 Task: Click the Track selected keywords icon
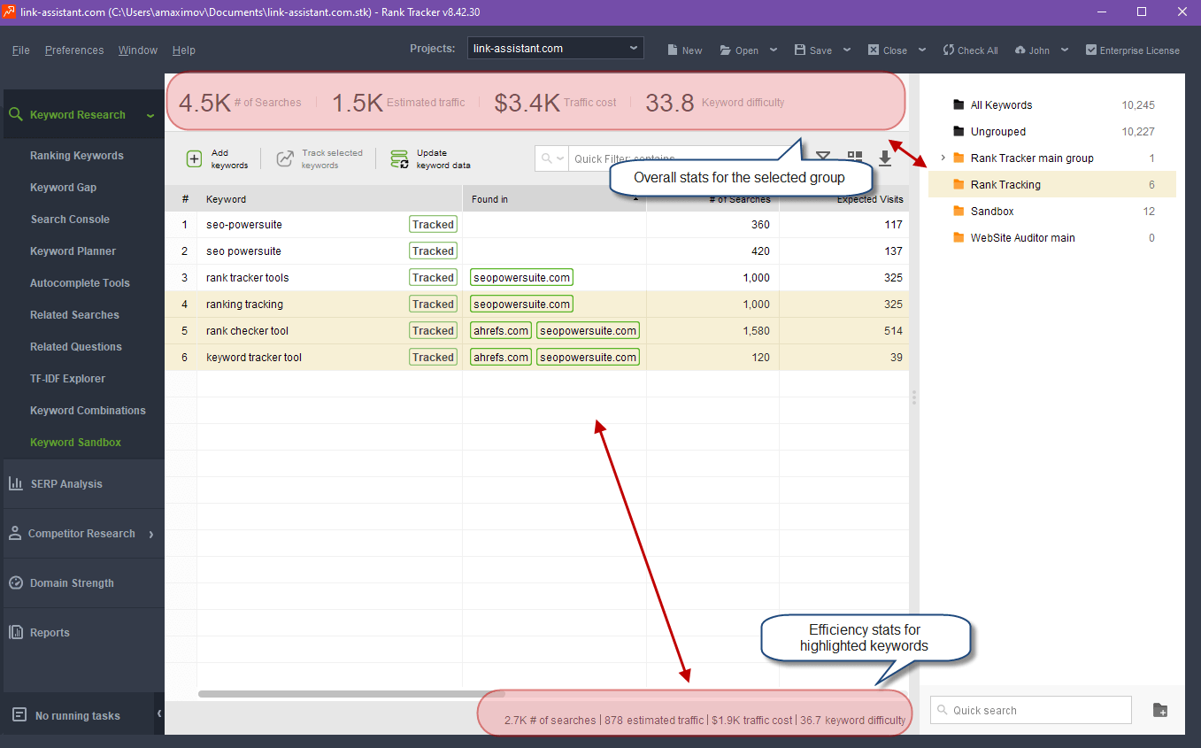(x=285, y=159)
